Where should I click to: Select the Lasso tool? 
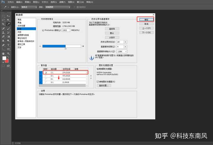[x=3, y=20]
